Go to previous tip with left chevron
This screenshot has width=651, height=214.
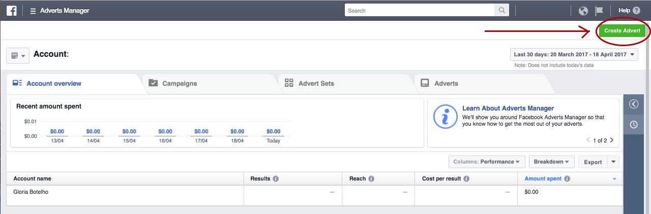coord(588,140)
